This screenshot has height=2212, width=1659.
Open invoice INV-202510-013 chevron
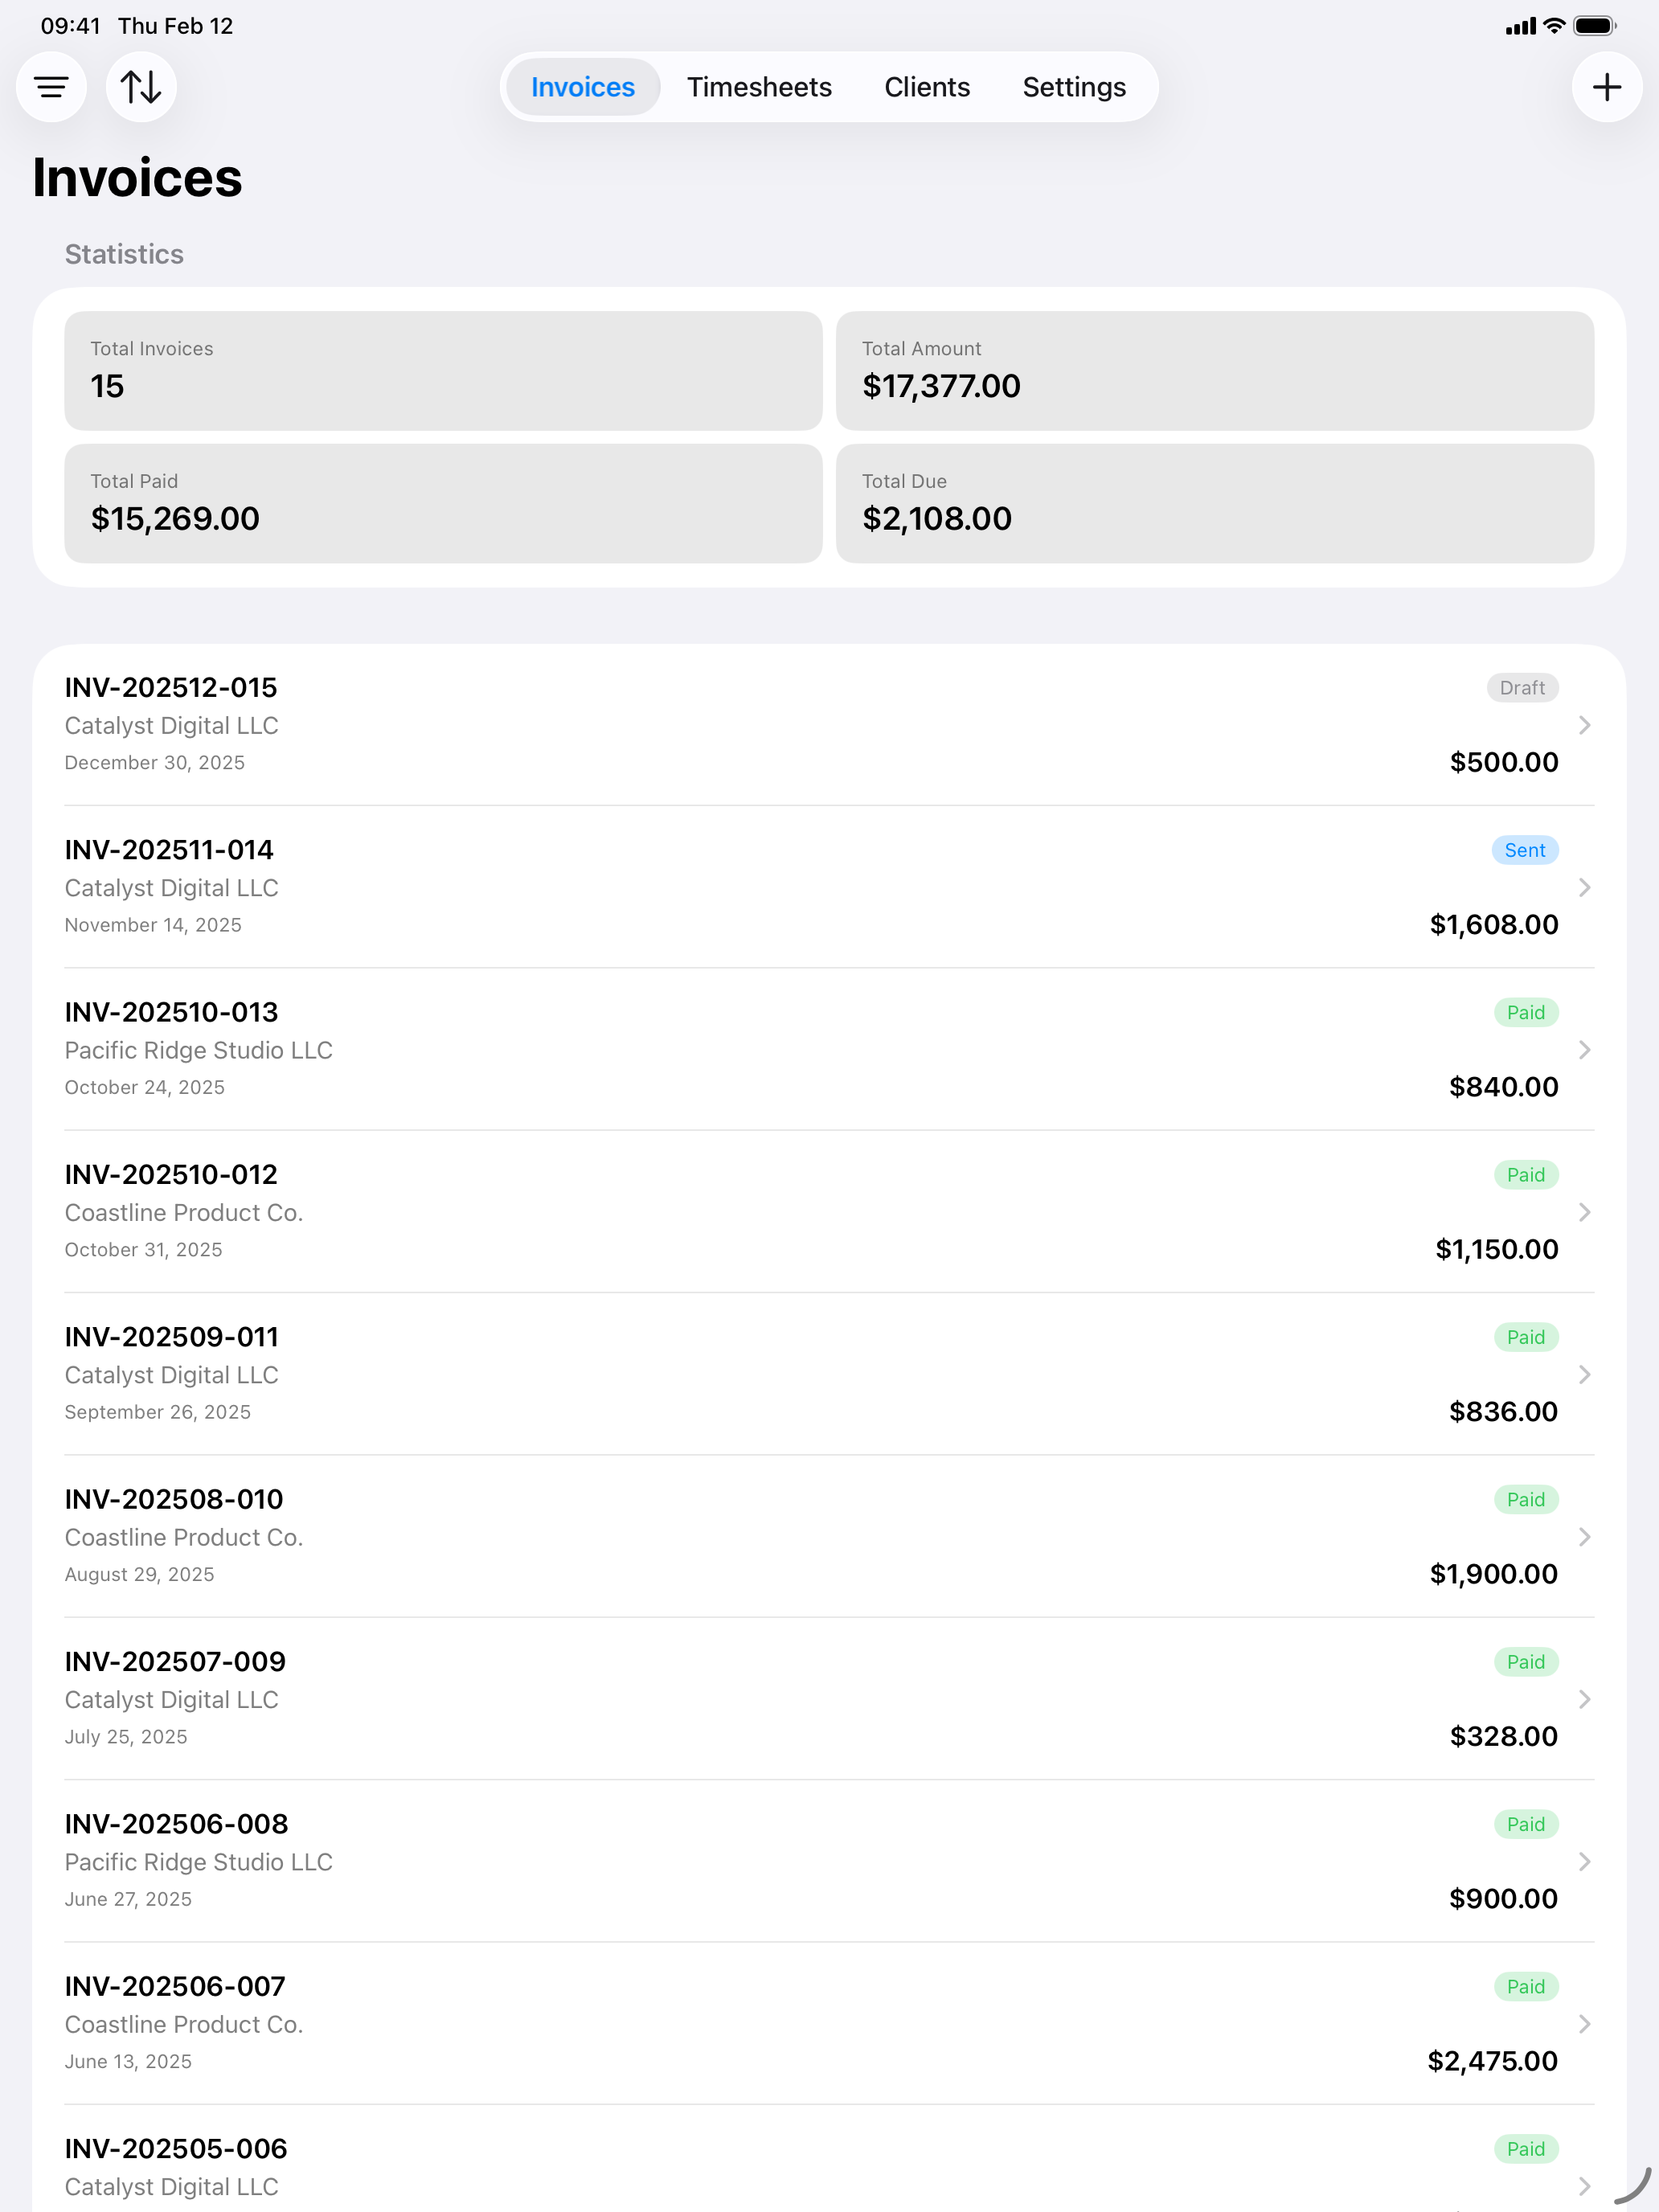click(1584, 1050)
